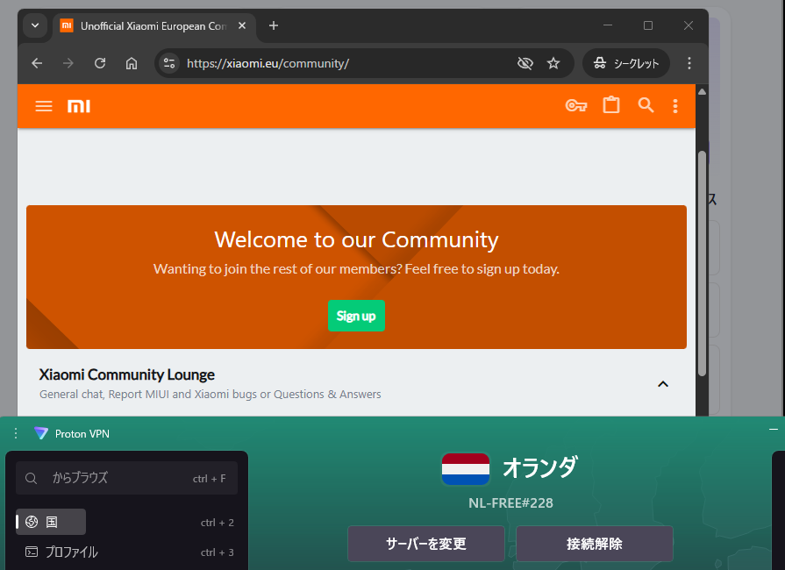Open Proton VPN three-dot menu
This screenshot has height=570, width=785.
coord(16,433)
